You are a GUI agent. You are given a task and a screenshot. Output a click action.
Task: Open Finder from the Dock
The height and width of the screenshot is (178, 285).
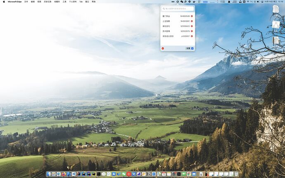(49, 174)
